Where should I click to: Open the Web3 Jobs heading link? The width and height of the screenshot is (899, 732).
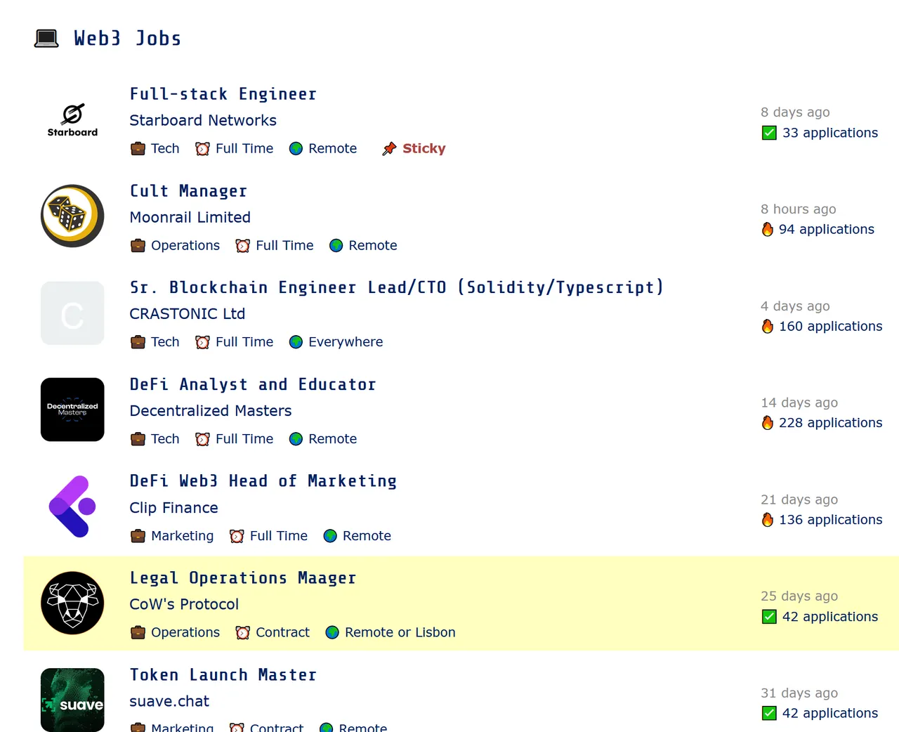[x=128, y=39]
